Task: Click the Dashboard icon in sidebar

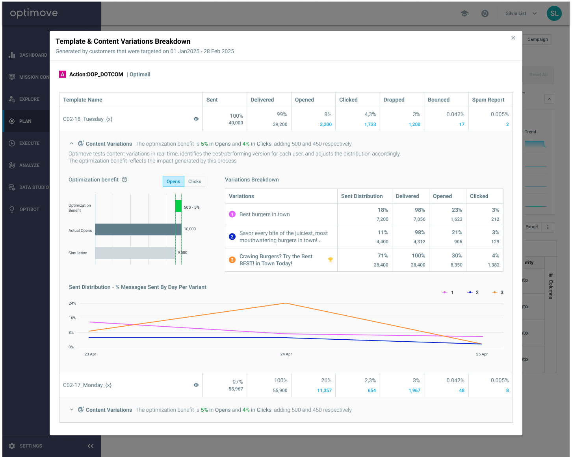Action: (x=12, y=55)
